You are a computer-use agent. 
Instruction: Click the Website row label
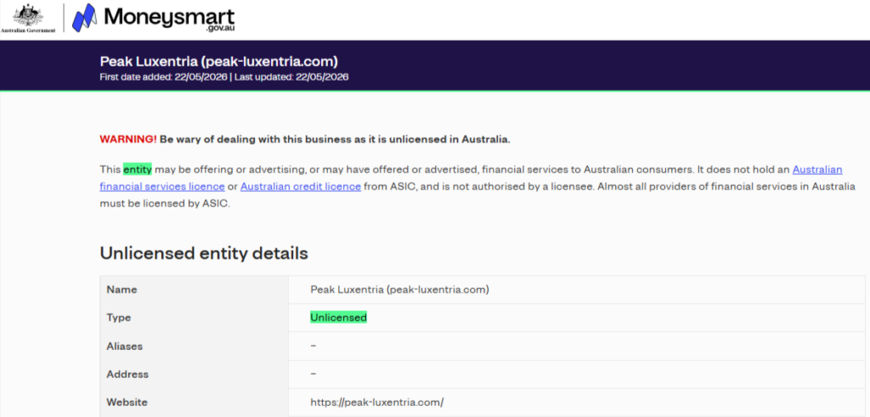pyautogui.click(x=127, y=403)
